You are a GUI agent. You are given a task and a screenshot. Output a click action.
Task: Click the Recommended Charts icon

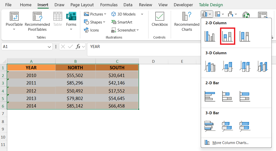(187, 16)
